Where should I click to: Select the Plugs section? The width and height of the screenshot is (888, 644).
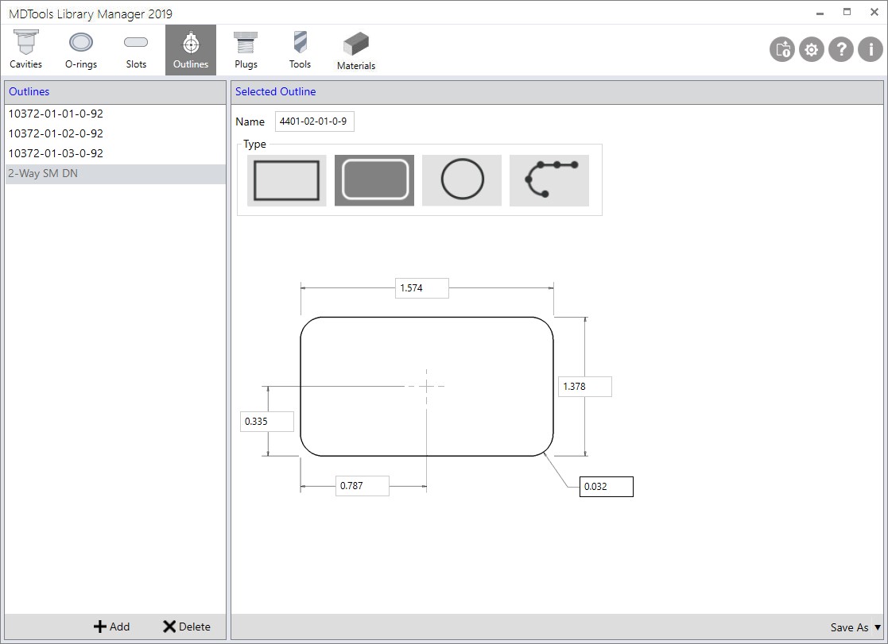pos(246,48)
